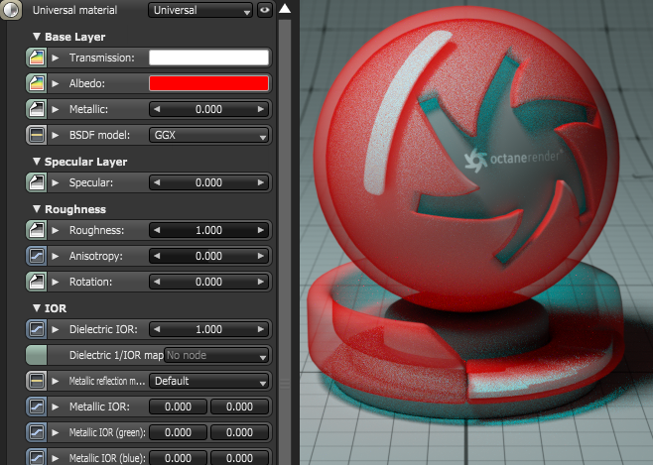Expand the Anisotropy parameter arrow
Image resolution: width=653 pixels, height=465 pixels.
[x=56, y=256]
